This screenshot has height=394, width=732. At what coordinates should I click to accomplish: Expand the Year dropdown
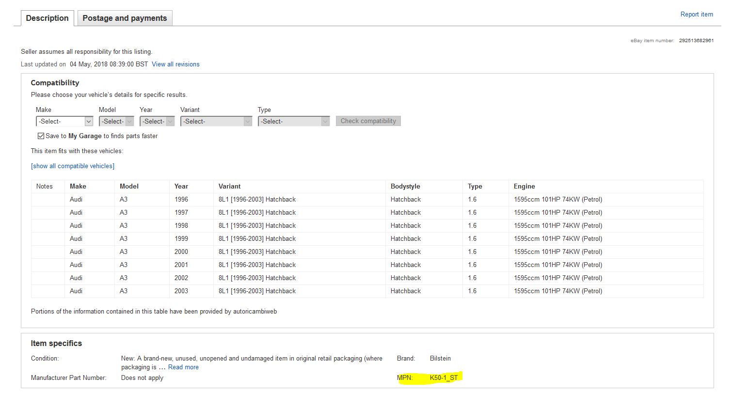pyautogui.click(x=157, y=121)
